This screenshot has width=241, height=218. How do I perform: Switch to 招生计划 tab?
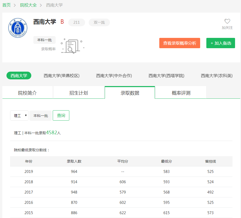coord(79,93)
